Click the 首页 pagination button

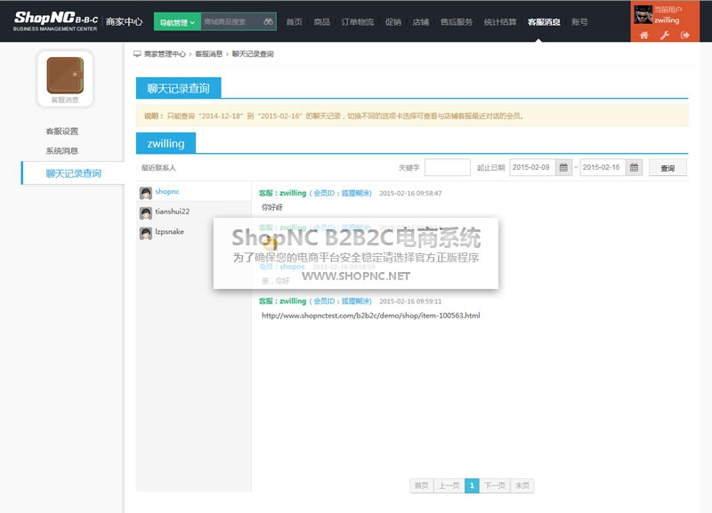[x=421, y=485]
